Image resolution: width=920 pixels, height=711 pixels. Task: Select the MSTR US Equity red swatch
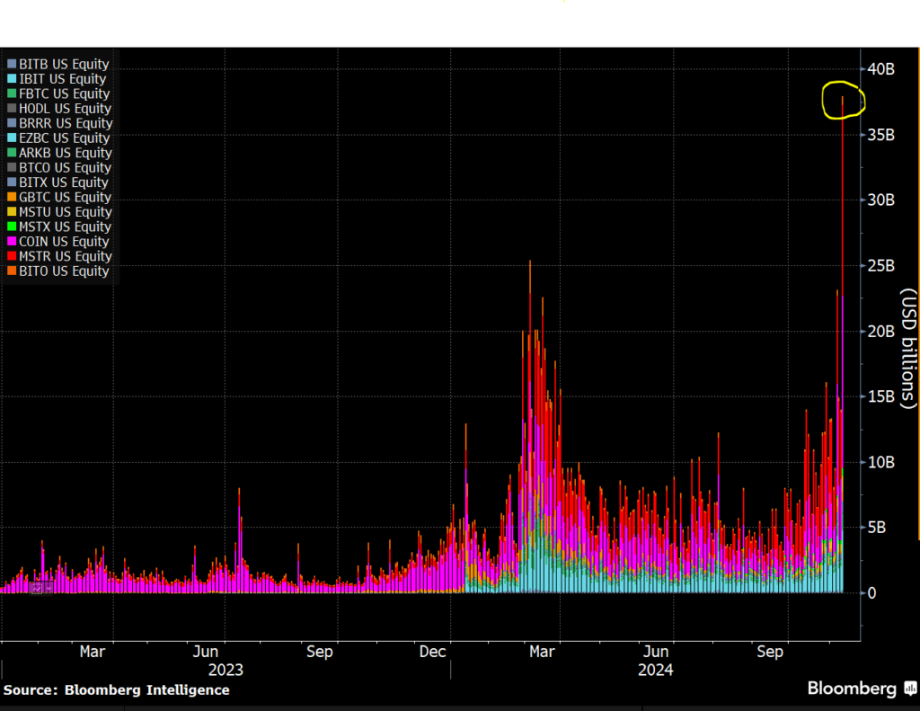(x=12, y=256)
